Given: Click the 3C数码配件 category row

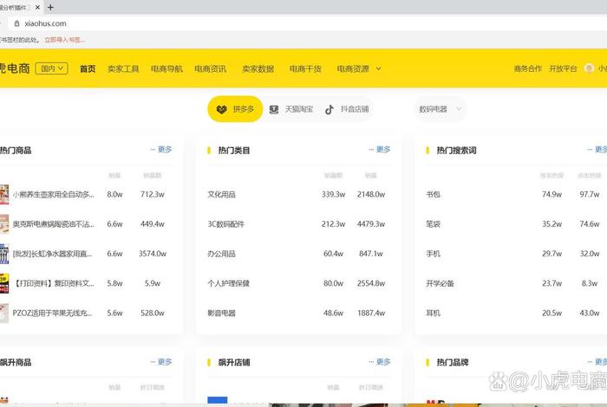Looking at the screenshot, I should click(x=298, y=224).
